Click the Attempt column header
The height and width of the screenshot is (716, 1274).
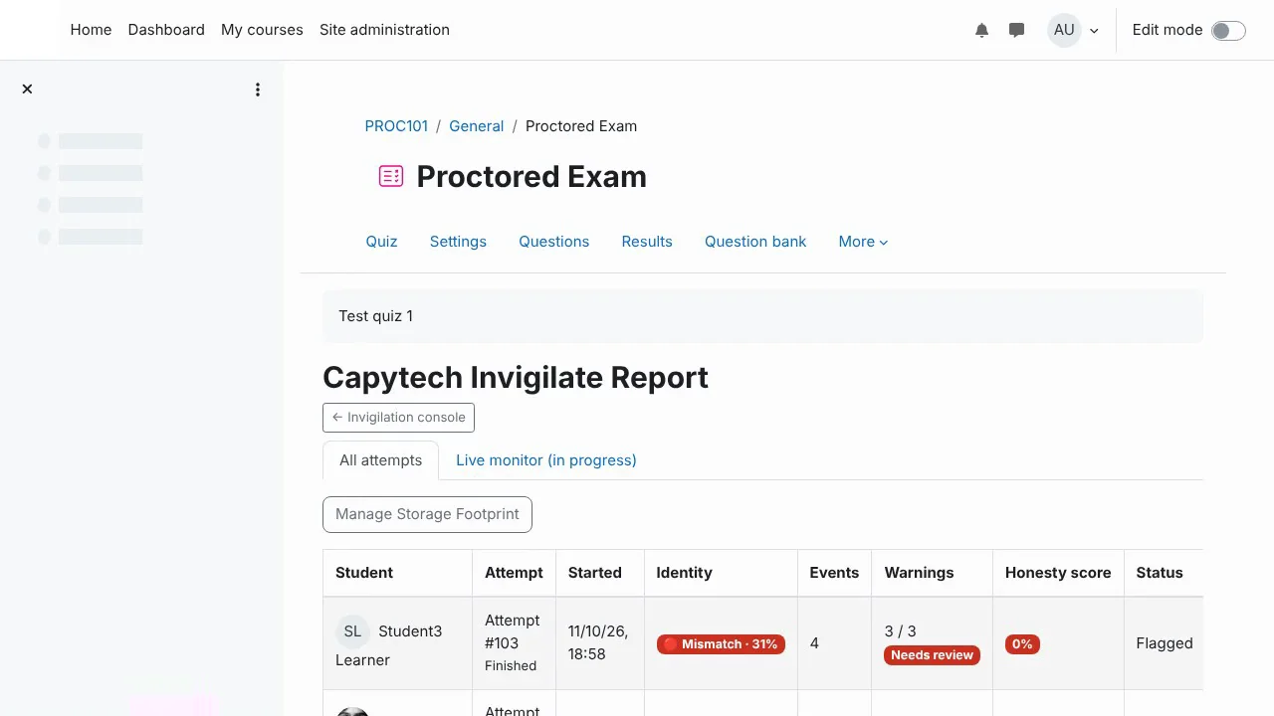coord(514,573)
